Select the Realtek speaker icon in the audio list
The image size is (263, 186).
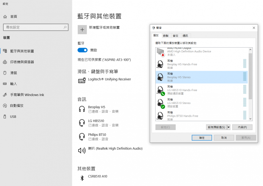pos(82,150)
